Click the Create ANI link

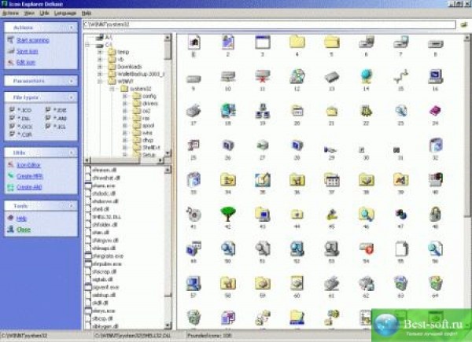(29, 187)
